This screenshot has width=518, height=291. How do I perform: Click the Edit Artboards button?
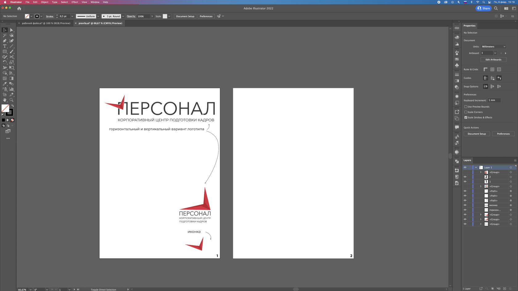click(x=493, y=59)
